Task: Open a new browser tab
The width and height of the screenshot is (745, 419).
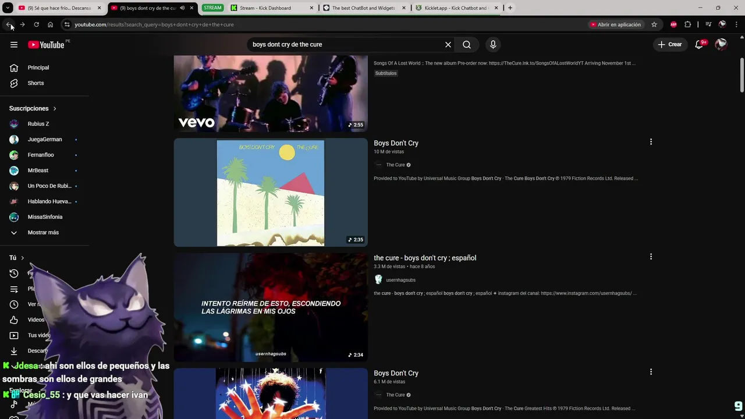Action: (x=510, y=8)
